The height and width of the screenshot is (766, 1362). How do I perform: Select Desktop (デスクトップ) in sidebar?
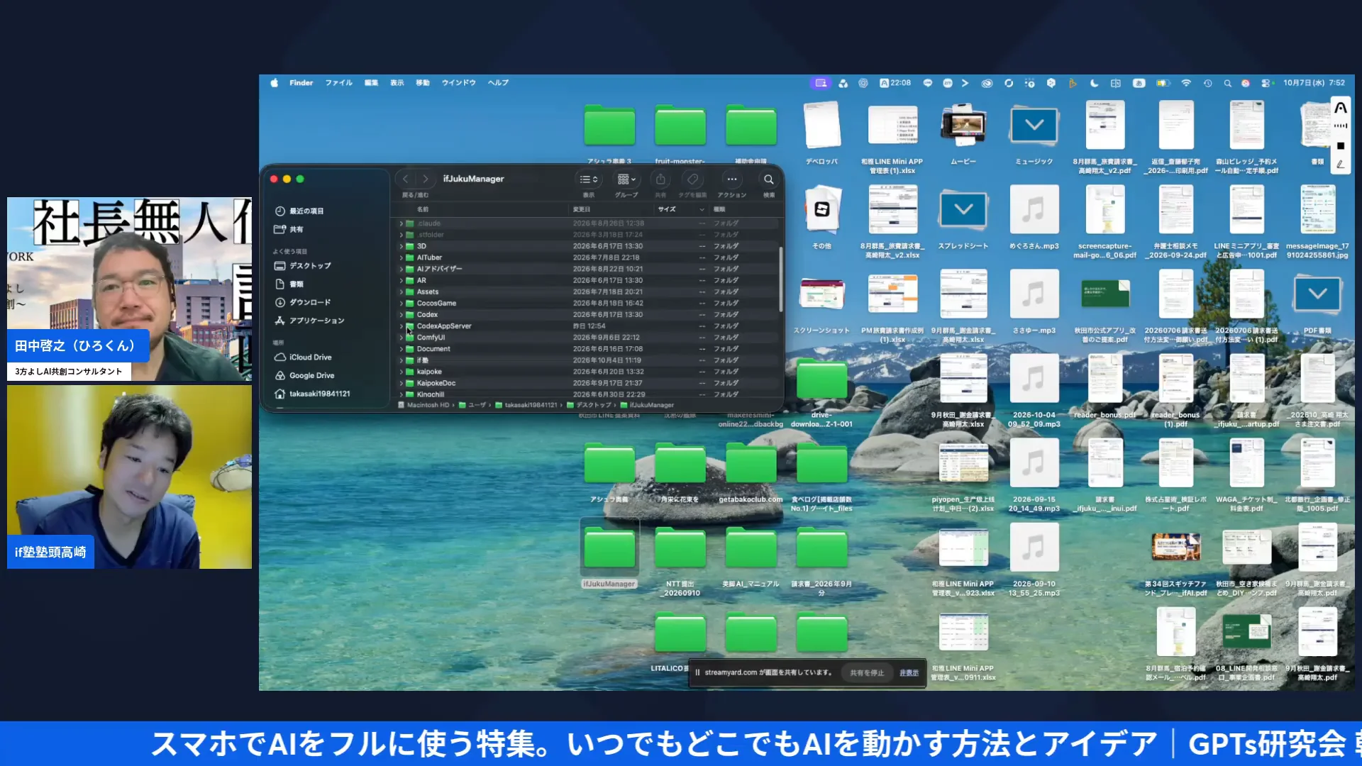click(303, 265)
